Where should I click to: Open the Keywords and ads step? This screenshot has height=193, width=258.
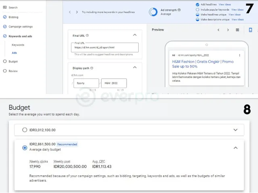20,36
